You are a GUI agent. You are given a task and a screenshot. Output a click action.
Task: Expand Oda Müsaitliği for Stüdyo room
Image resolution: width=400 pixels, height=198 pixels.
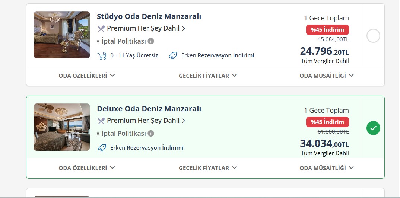click(326, 76)
